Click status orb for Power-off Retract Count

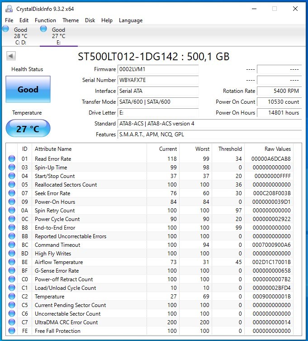point(12,279)
